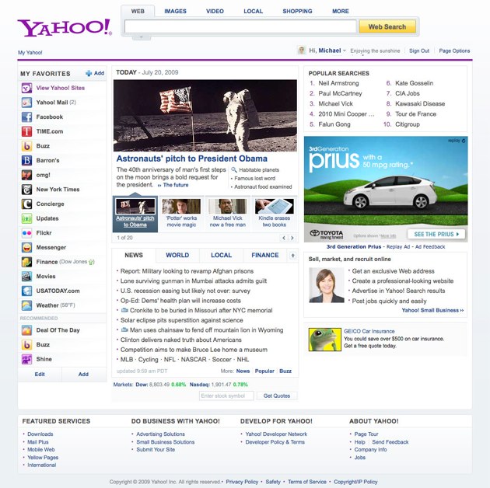Open Page Options menu
The image size is (490, 488).
(x=454, y=51)
